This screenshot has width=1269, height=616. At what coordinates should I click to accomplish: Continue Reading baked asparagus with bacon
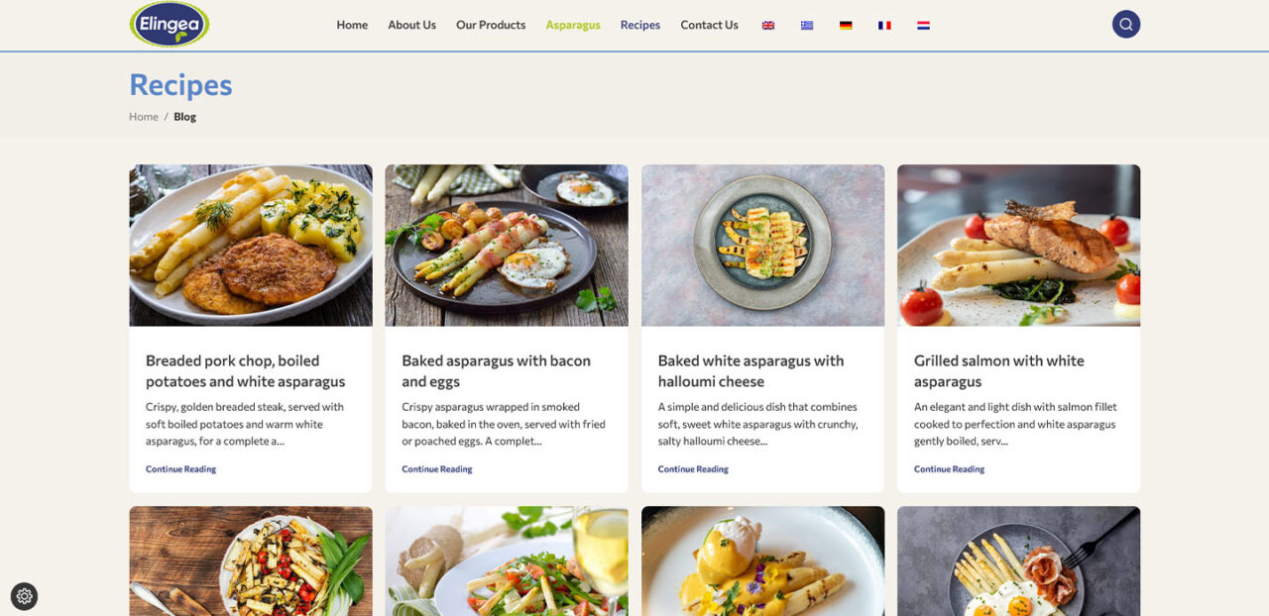[437, 469]
